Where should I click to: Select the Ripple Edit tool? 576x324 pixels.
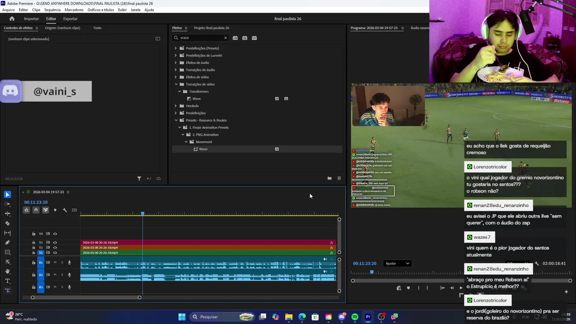pyautogui.click(x=8, y=214)
